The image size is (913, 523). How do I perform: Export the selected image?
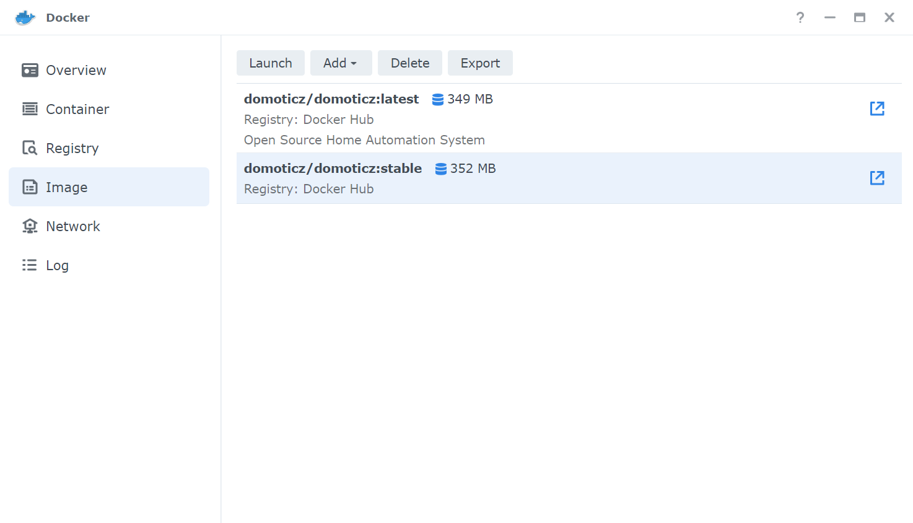pyautogui.click(x=480, y=63)
